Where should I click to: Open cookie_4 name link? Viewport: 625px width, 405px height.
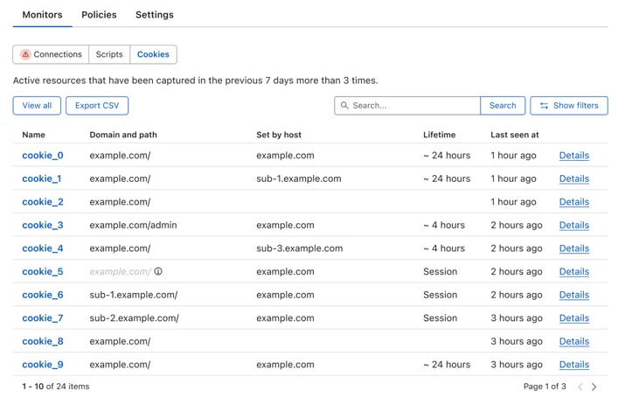point(43,248)
